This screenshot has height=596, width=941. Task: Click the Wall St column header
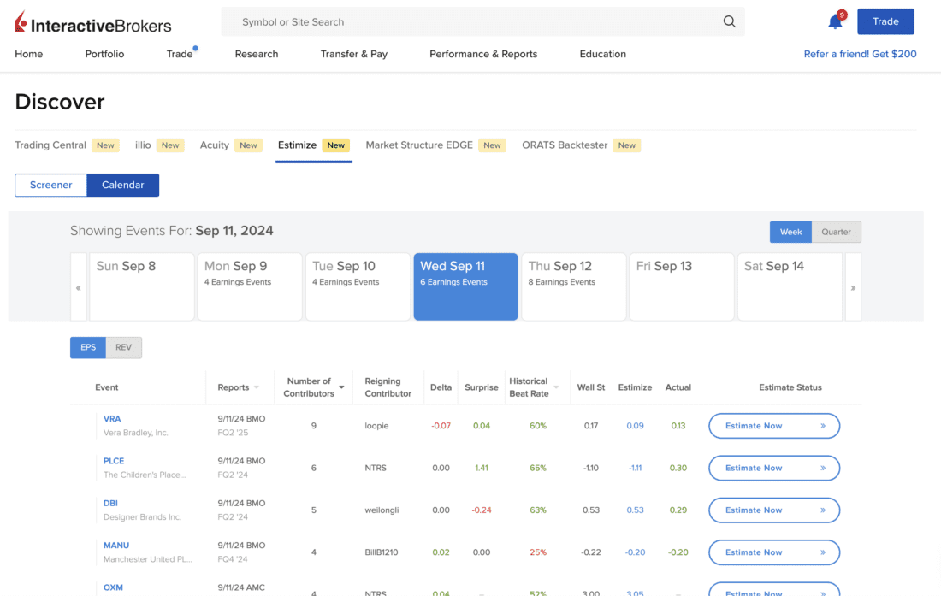591,387
